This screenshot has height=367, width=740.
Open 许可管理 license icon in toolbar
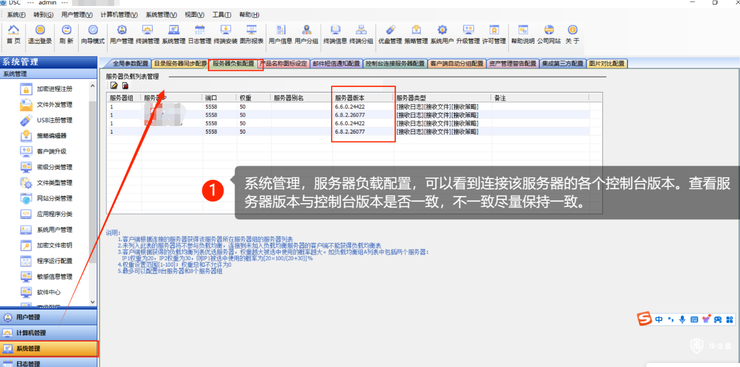pyautogui.click(x=494, y=34)
